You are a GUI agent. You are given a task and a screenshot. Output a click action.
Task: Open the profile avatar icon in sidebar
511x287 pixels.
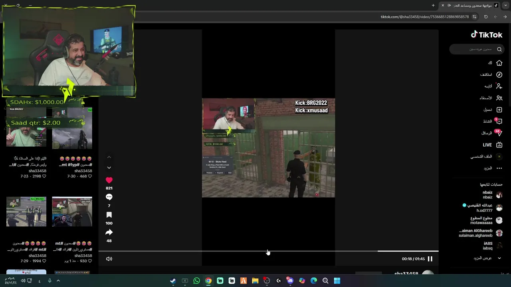click(499, 157)
